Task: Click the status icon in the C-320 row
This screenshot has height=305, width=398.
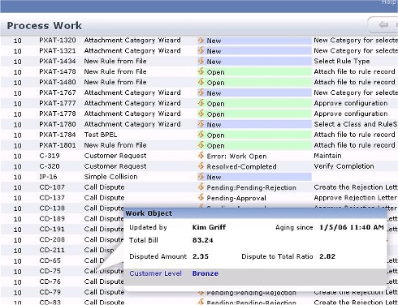Action: tap(201, 166)
